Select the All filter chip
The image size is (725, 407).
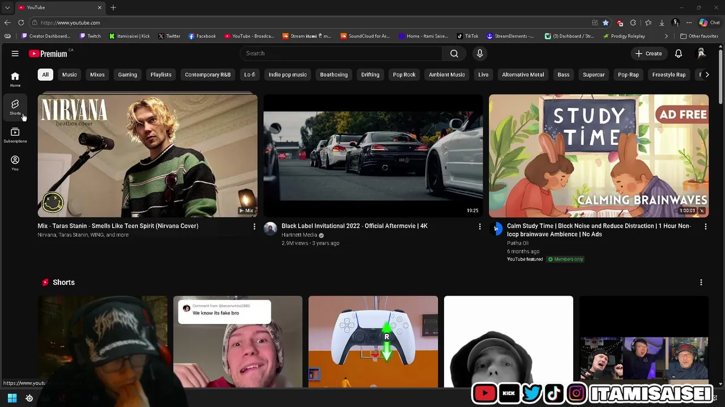(x=45, y=75)
